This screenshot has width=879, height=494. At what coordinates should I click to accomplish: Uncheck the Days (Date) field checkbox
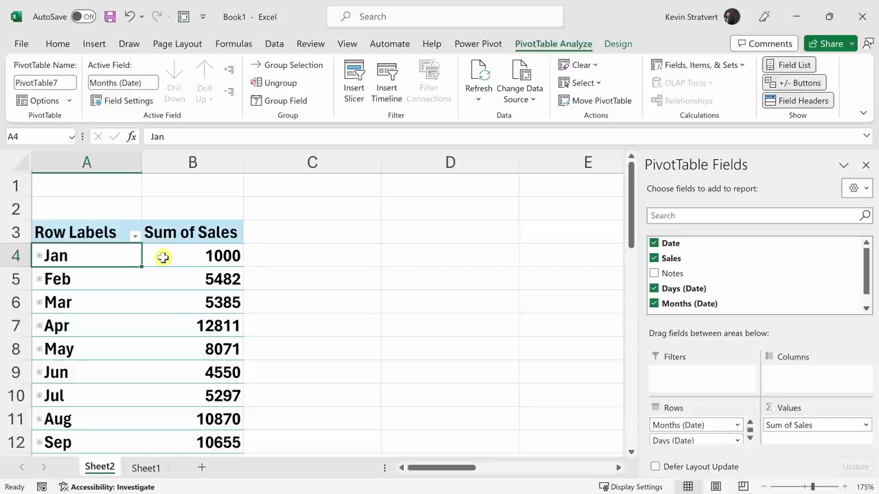(x=654, y=288)
